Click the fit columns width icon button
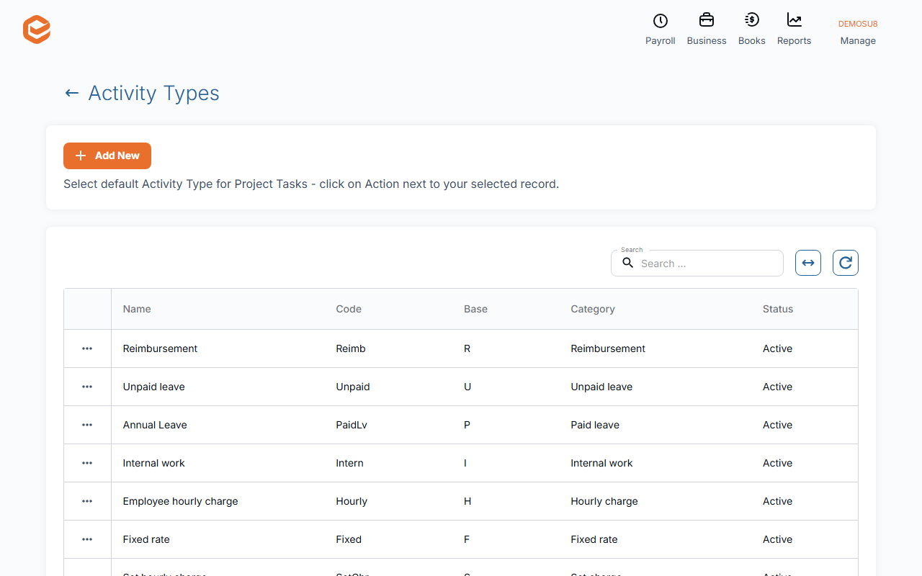Image resolution: width=922 pixels, height=576 pixels. coord(808,263)
